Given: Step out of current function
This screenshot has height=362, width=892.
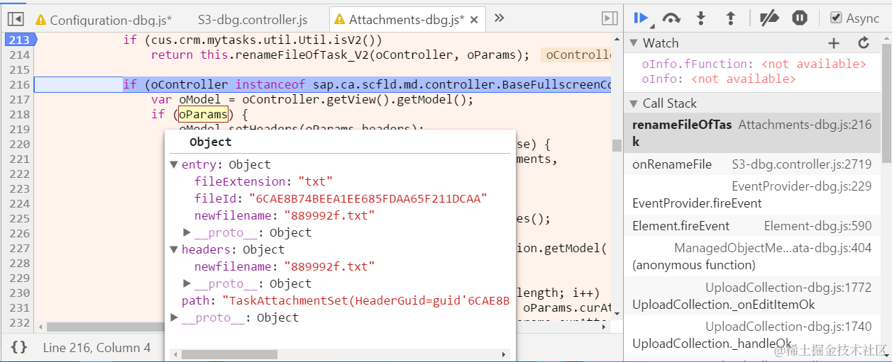Looking at the screenshot, I should 730,18.
